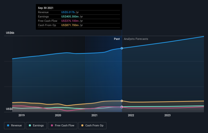Click the Past section label
The image size is (208, 133).
click(117, 39)
